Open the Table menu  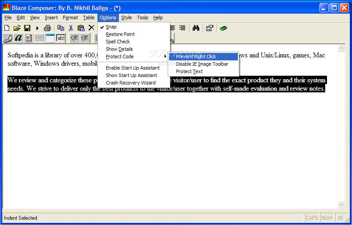click(x=89, y=18)
